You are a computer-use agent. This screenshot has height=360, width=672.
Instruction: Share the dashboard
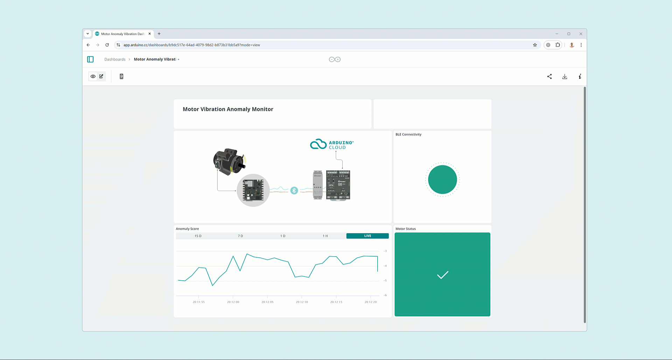pos(549,76)
